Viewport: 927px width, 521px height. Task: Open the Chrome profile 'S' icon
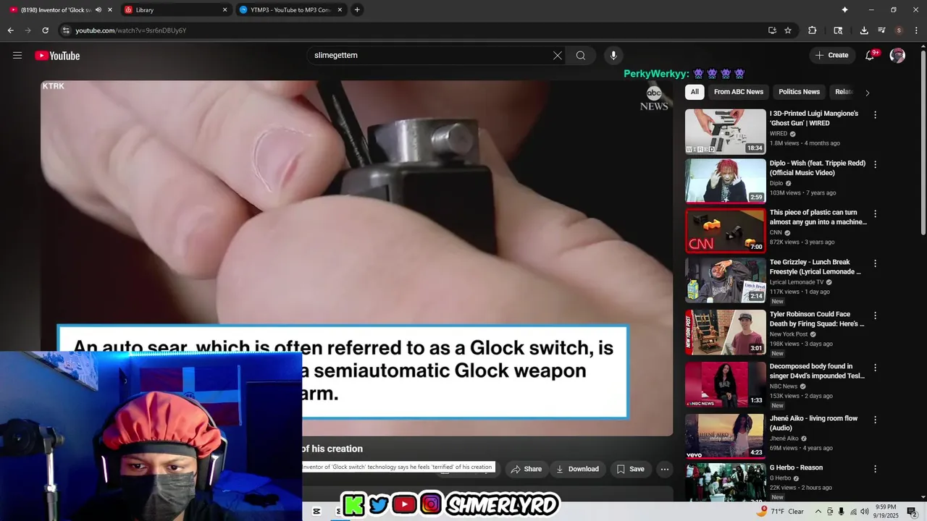click(x=899, y=30)
